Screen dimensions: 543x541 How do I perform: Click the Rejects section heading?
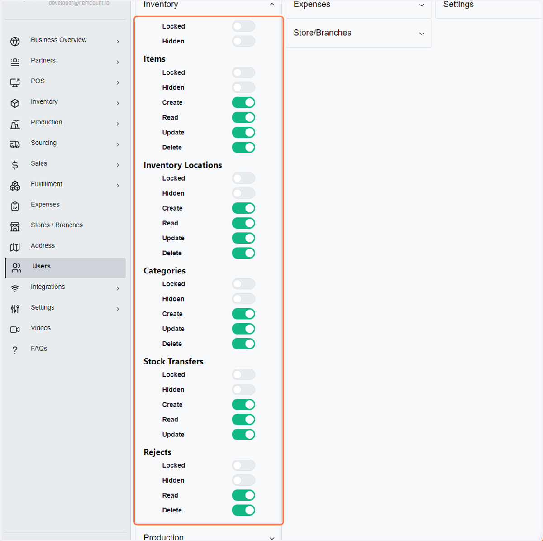(157, 452)
